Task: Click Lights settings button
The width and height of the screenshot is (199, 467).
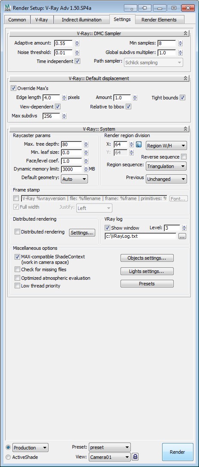Action: tap(147, 271)
